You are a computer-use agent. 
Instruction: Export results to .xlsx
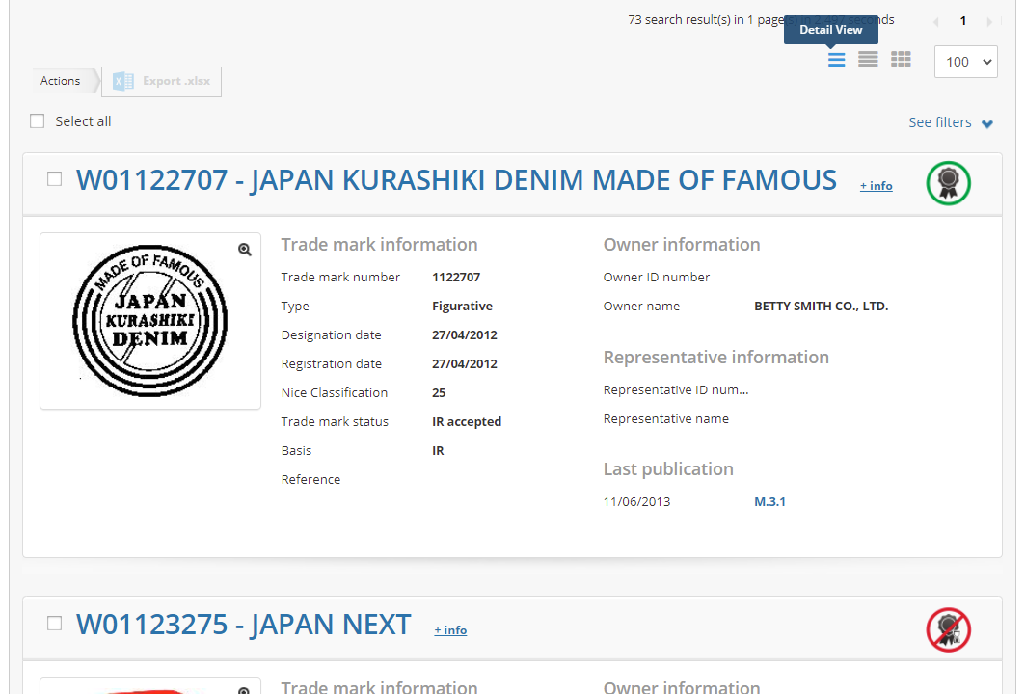(x=161, y=82)
